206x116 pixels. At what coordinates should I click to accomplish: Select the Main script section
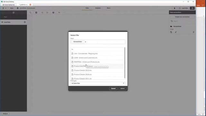tap(14, 17)
